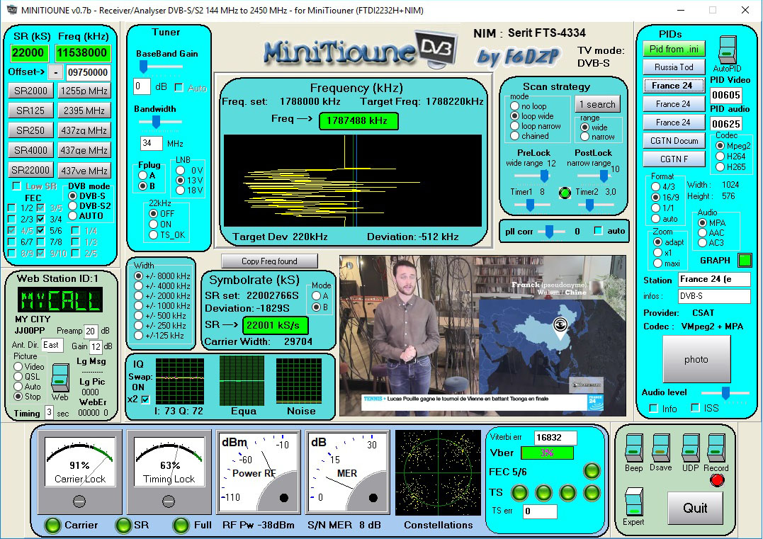Select H264 codec
Screen dimensions: 763x539
(x=720, y=156)
